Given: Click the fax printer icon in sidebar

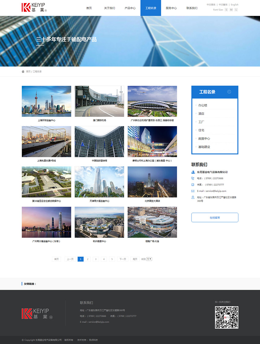Looking at the screenshot, I should [193, 185].
